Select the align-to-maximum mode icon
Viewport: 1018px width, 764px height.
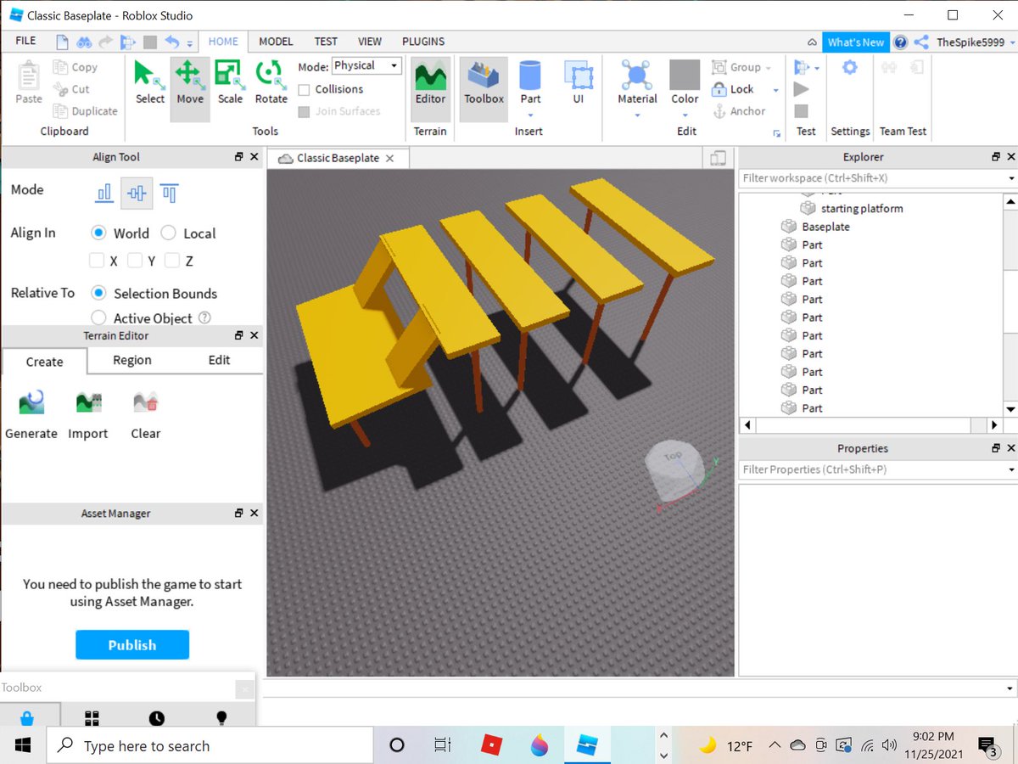pos(170,194)
